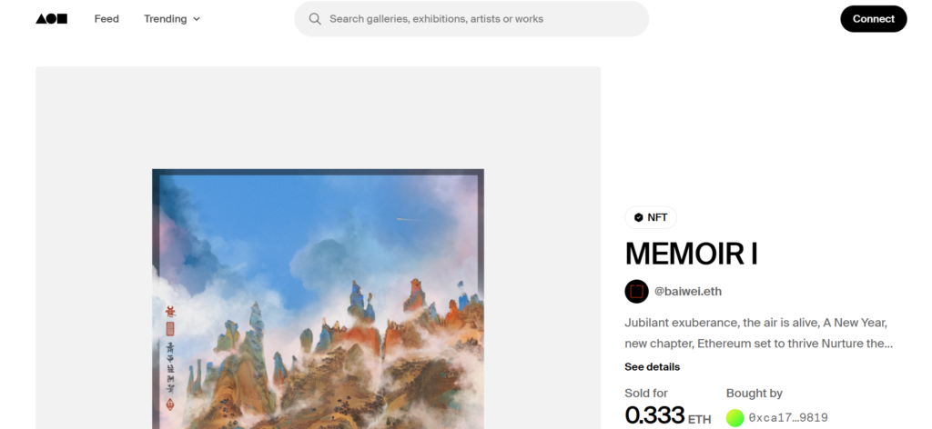Click the baiwei.eth avatar icon
This screenshot has height=429, width=932.
pyautogui.click(x=636, y=292)
